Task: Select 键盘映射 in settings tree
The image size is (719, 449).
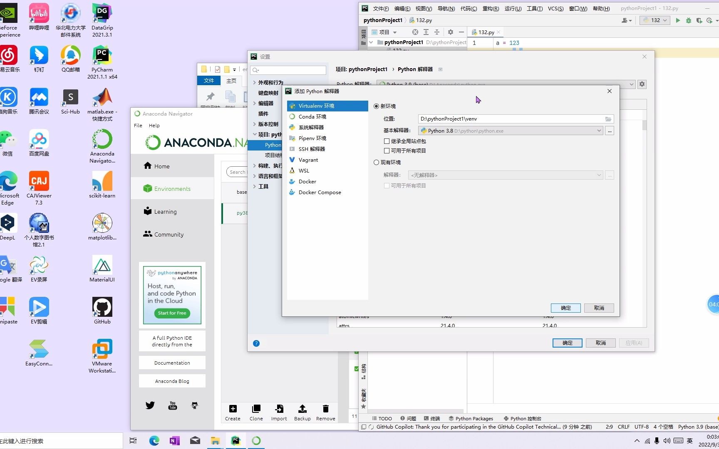Action: point(268,93)
